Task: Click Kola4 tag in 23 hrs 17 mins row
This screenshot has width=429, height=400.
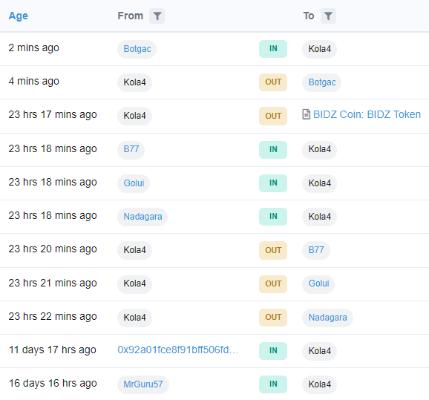Action: coord(134,116)
